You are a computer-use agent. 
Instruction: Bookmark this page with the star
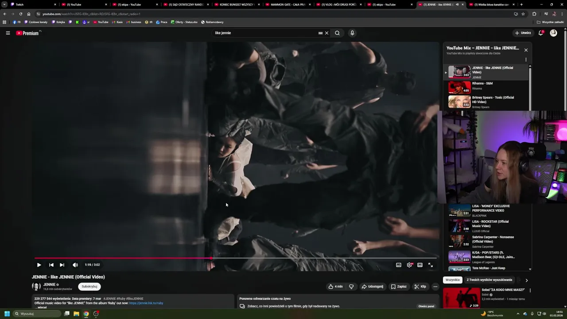click(523, 14)
